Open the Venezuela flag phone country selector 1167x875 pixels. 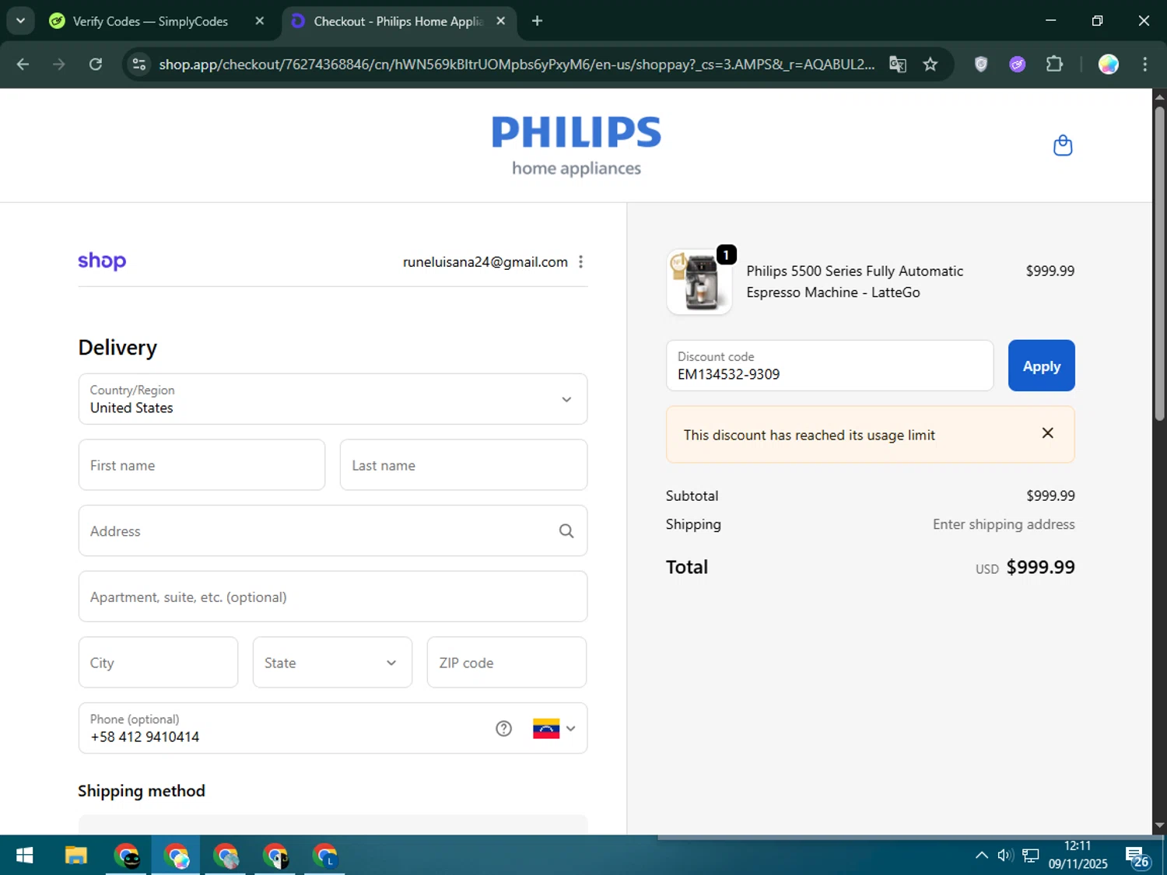pyautogui.click(x=554, y=729)
